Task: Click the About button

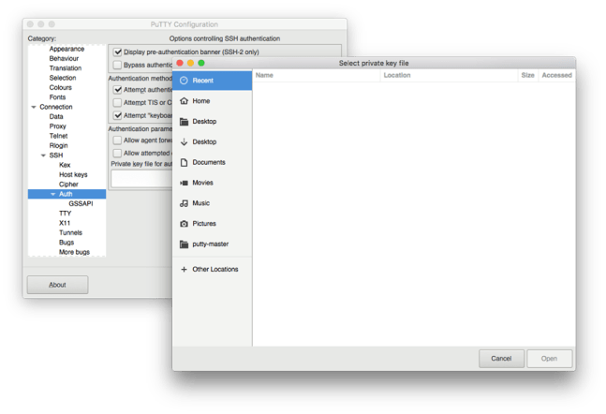Action: (x=57, y=285)
